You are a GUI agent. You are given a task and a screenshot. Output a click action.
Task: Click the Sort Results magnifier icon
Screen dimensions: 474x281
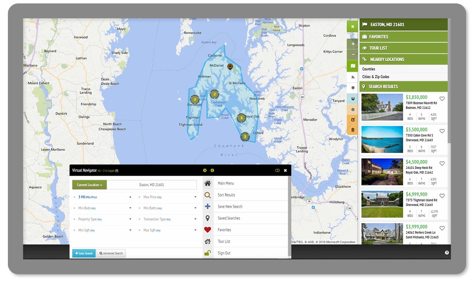207,195
